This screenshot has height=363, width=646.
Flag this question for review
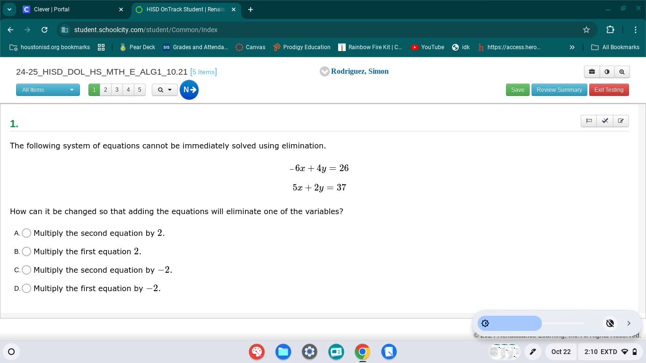589,121
